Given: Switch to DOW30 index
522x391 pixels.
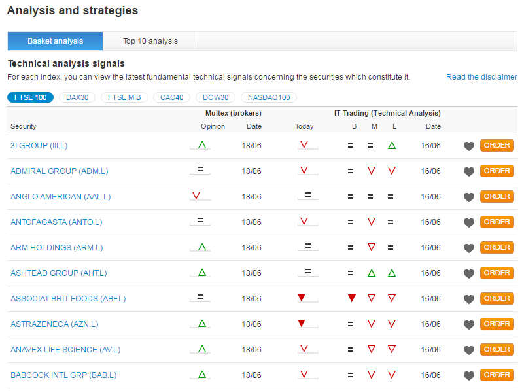Looking at the screenshot, I should point(215,97).
